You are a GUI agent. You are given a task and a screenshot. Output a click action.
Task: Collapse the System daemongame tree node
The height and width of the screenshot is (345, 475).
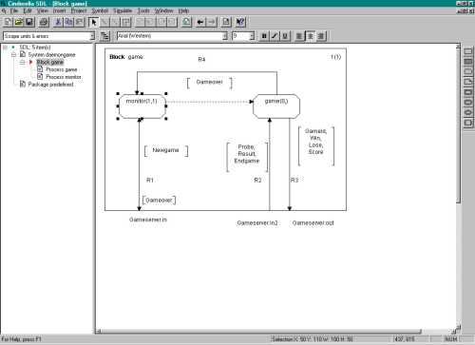point(13,55)
